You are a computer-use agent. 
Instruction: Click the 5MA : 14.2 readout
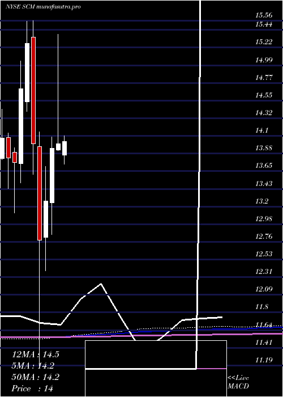(x=33, y=366)
